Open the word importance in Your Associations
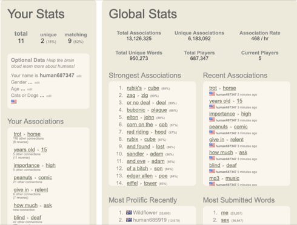Viewport: 297px width, 225px height. [x=27, y=165]
